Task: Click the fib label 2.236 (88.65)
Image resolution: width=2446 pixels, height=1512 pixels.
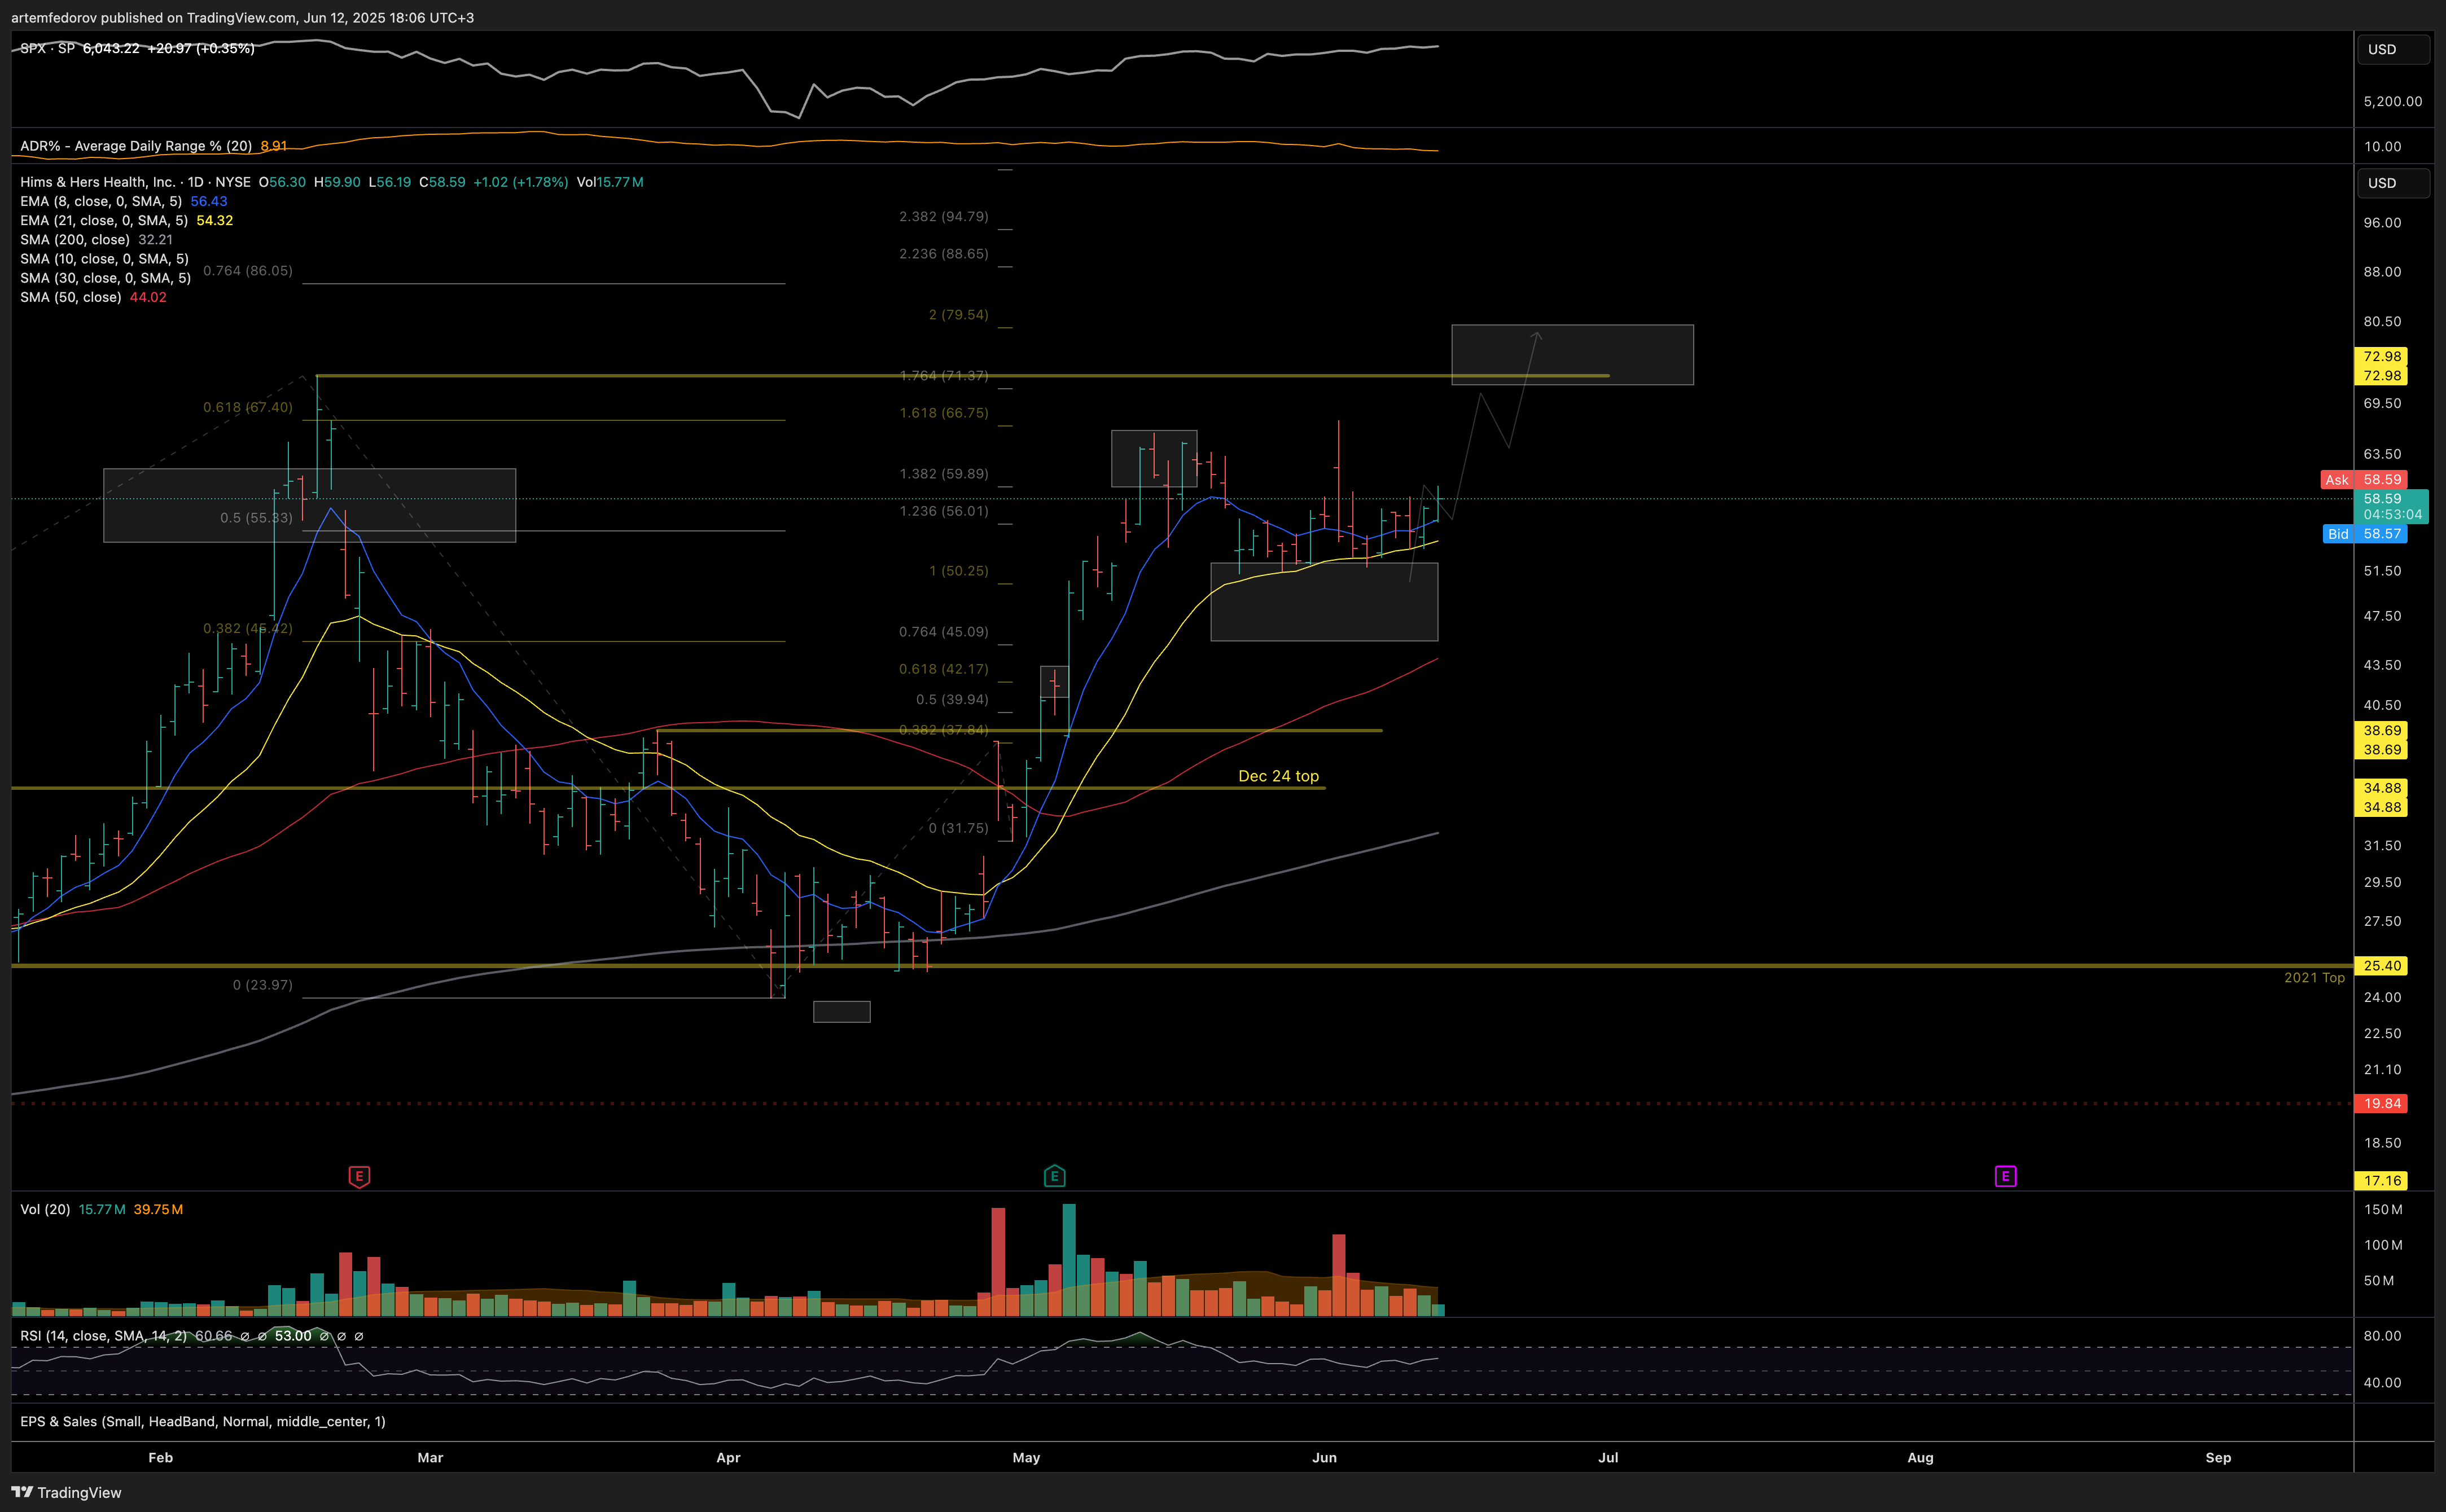Action: [x=944, y=253]
